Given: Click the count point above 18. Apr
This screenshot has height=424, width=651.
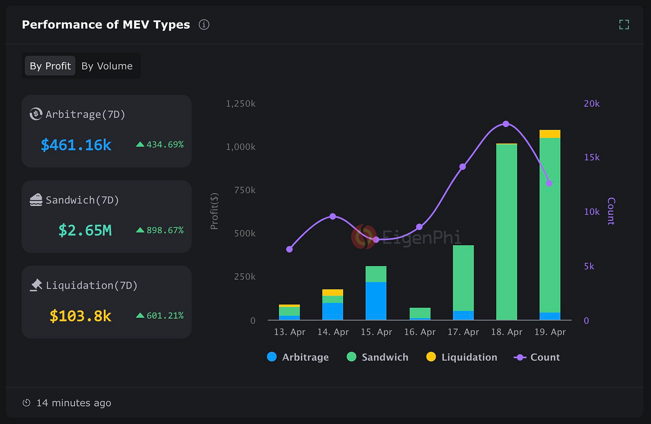Looking at the screenshot, I should click(506, 124).
